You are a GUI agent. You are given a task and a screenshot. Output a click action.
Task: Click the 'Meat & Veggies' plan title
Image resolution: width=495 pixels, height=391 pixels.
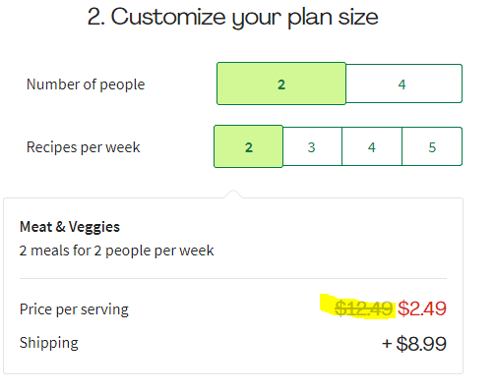[70, 227]
